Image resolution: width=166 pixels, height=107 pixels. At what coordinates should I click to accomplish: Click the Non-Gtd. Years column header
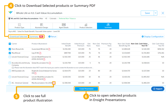coord(96,45)
